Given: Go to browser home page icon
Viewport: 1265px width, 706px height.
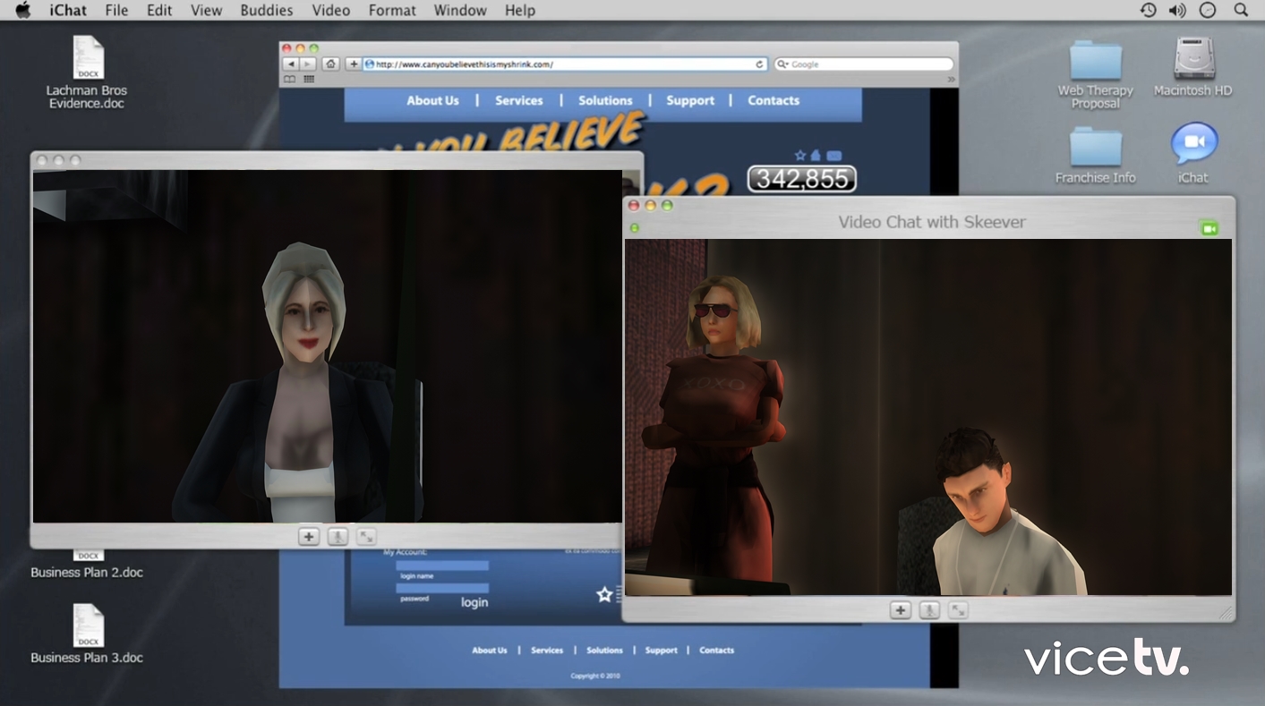Looking at the screenshot, I should click(x=330, y=64).
